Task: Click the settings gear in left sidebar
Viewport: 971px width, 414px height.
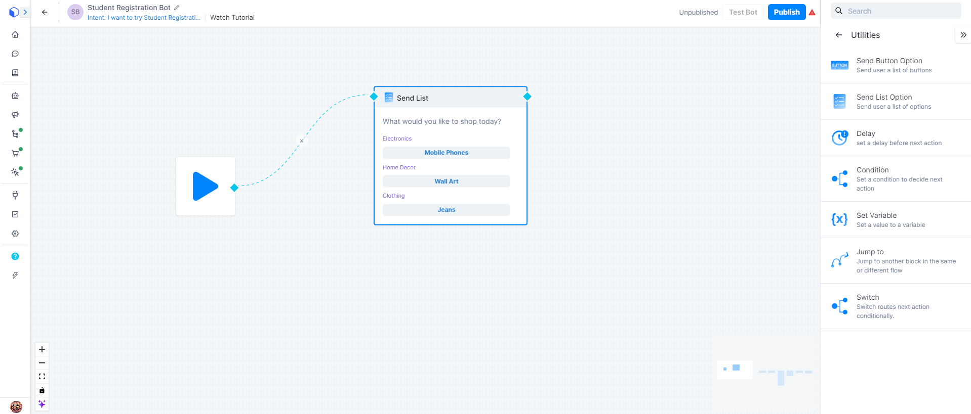Action: point(15,234)
